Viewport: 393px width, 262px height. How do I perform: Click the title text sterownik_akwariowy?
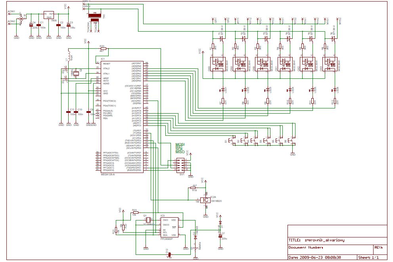[x=324, y=240]
